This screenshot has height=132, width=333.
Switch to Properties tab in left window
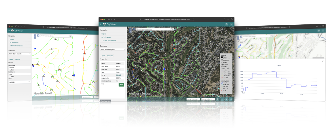tap(17, 60)
